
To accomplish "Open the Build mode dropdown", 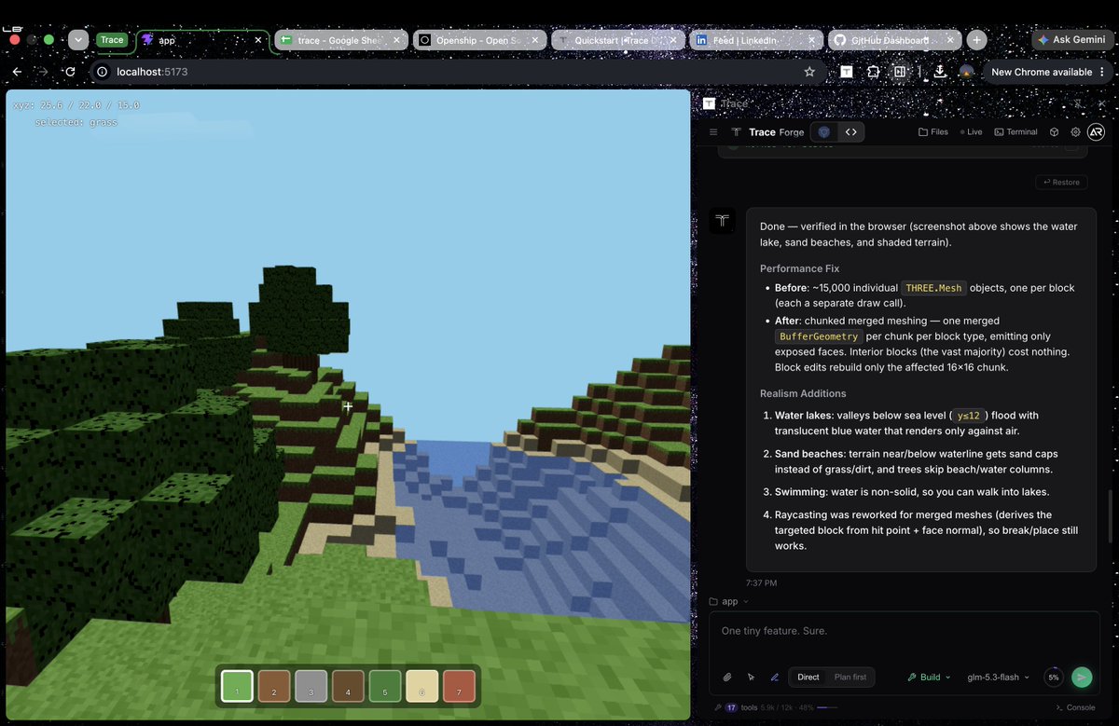I will tap(929, 678).
